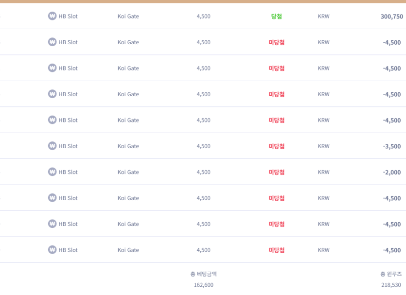Click the won icon in 300,750 row
The image size is (406, 295).
[53, 16]
